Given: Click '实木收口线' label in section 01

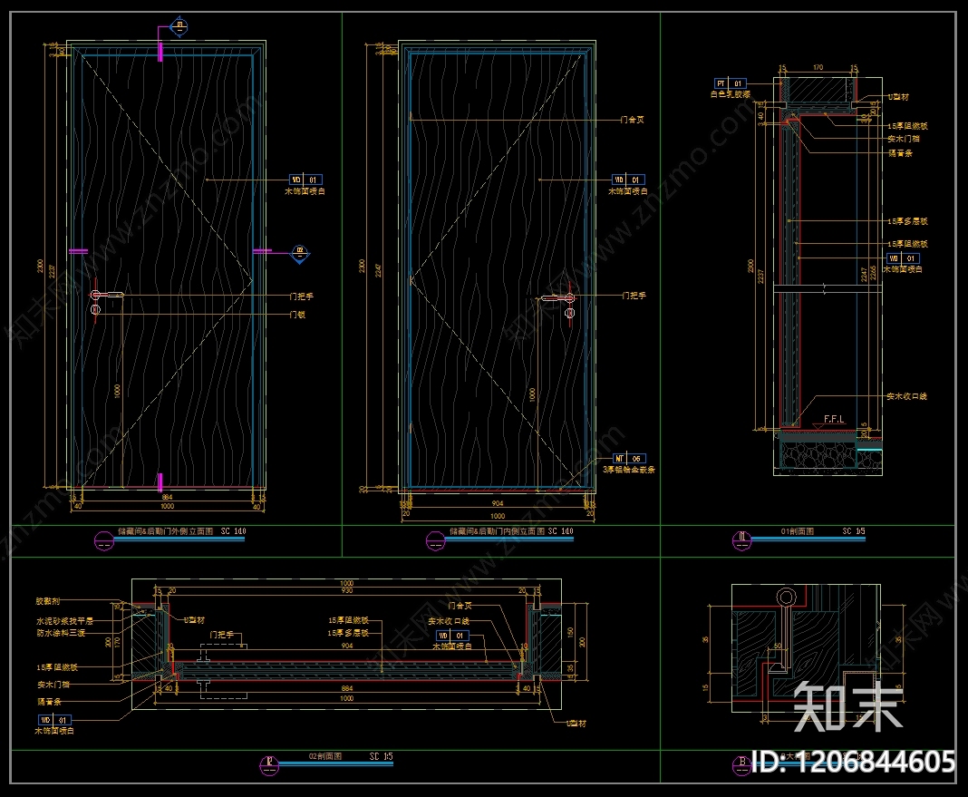Looking at the screenshot, I should click(x=906, y=396).
